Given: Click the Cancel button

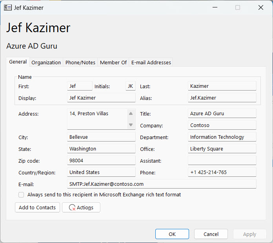Looking at the screenshot, I should tap(211, 234).
